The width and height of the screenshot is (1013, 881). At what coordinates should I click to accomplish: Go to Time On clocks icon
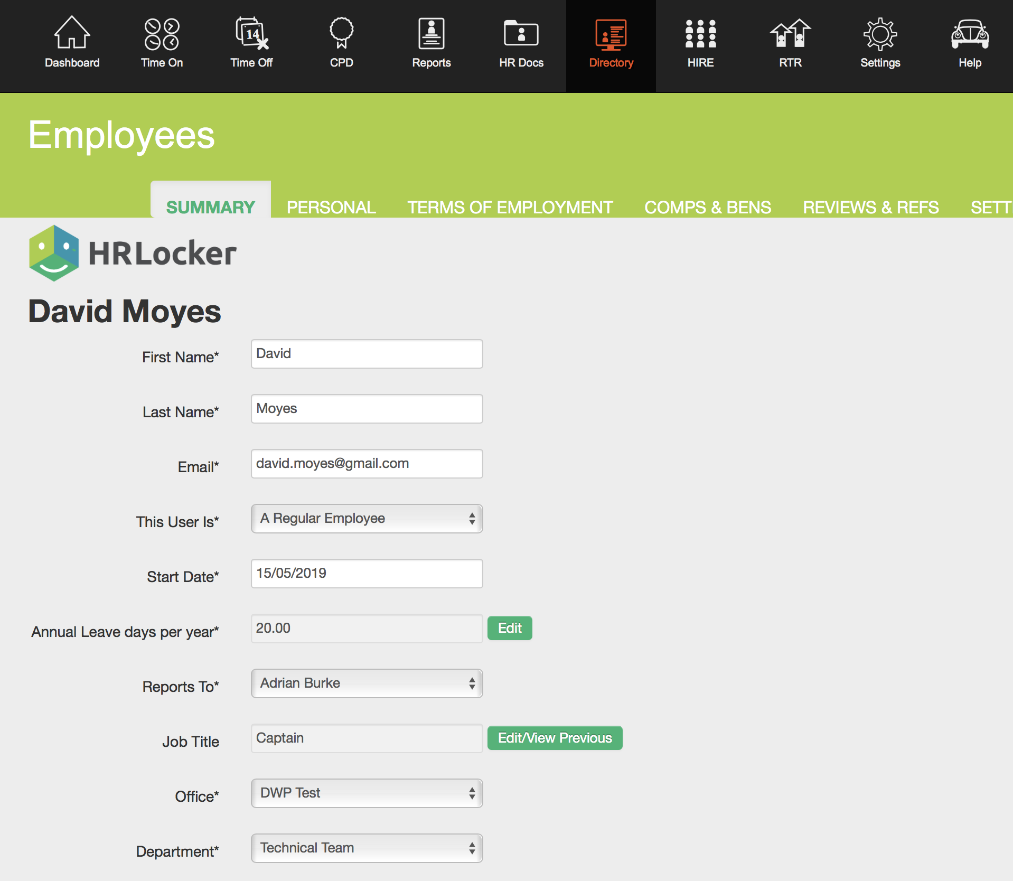coord(162,34)
